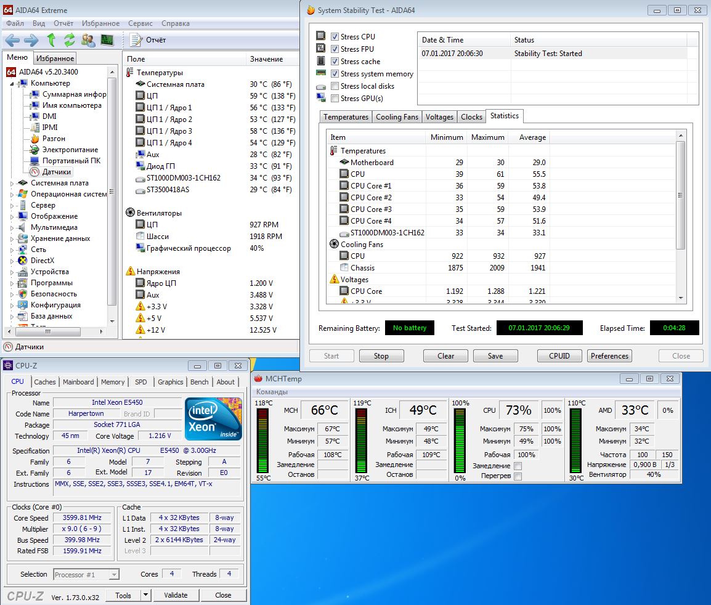Image resolution: width=711 pixels, height=605 pixels.
Task: Click the Back arrow in AIDA64 toolbar
Action: coord(12,41)
